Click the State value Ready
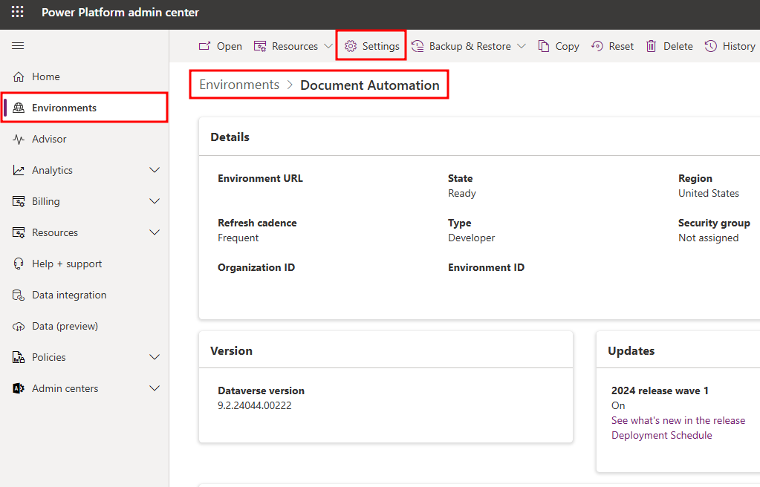Screen dimensions: 760x487 click(462, 193)
